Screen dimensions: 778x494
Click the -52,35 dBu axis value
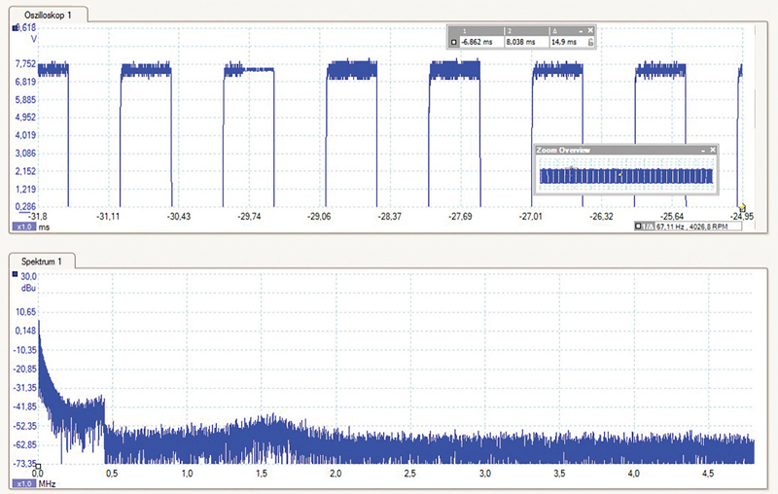25,426
